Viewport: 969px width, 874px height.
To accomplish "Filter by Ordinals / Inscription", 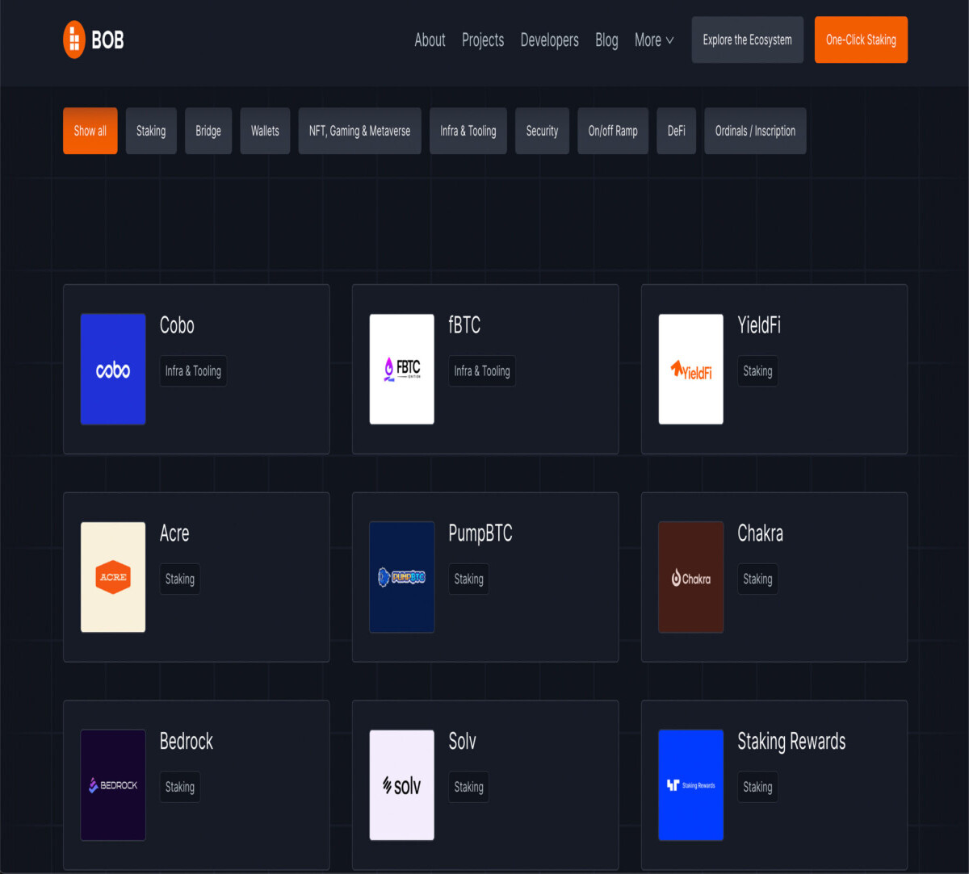I will tap(755, 131).
